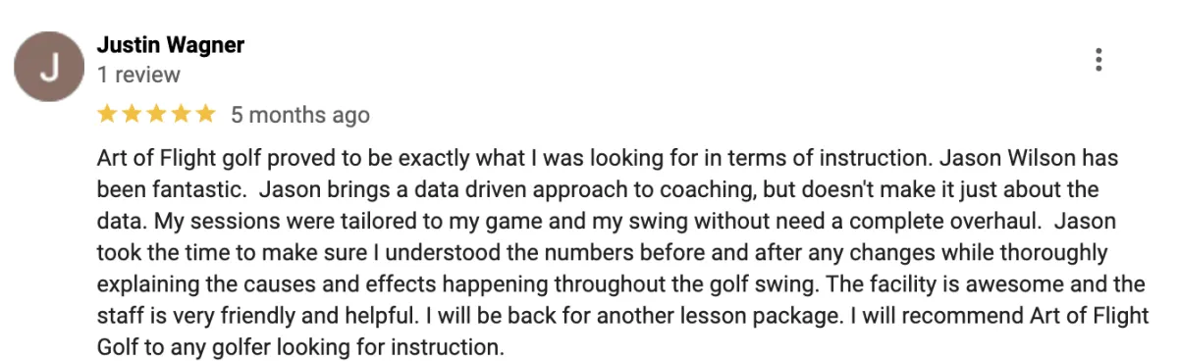The width and height of the screenshot is (1178, 361).
Task: Click the third gold rating star
Action: [156, 115]
